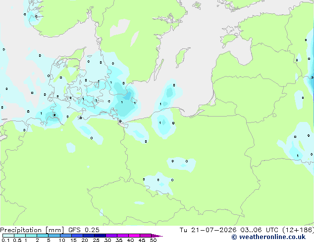Viewport: 314px width, 242px height.
Task: Click the above-50 arrow tip of legend
Action: pyautogui.click(x=157, y=236)
